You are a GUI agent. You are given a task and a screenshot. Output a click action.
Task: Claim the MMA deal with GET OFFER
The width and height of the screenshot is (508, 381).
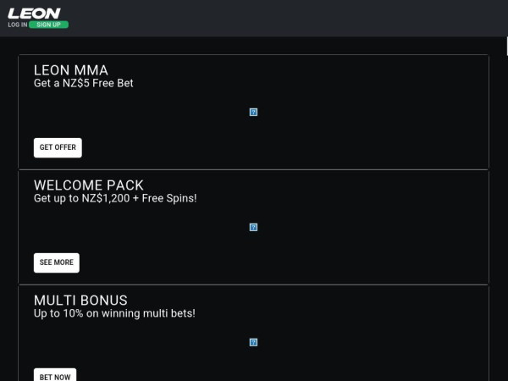(x=58, y=147)
